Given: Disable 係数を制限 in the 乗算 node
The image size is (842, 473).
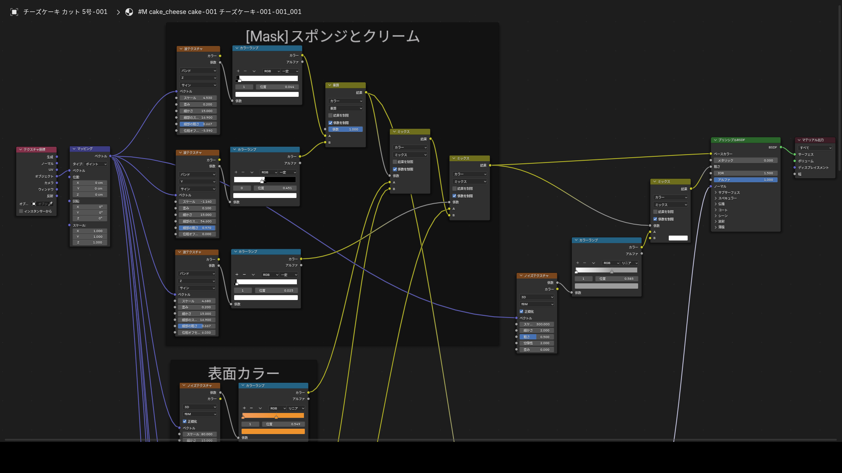Looking at the screenshot, I should (x=330, y=123).
